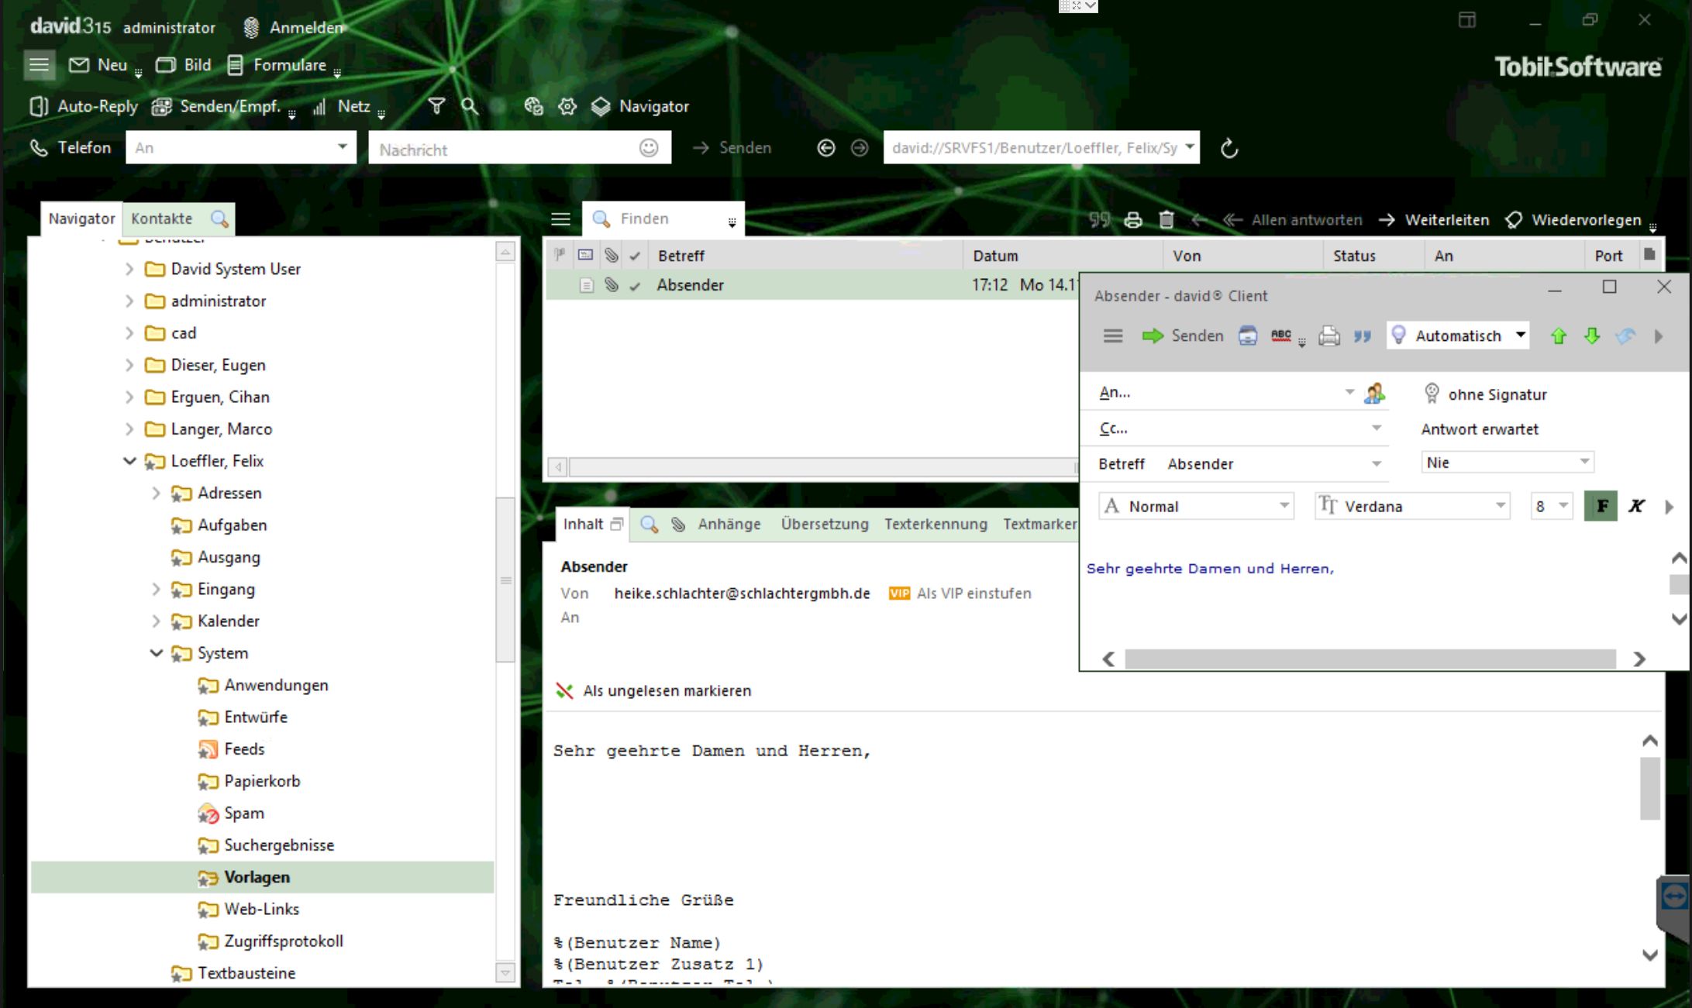Click the green up arrow priority icon

click(x=1559, y=335)
